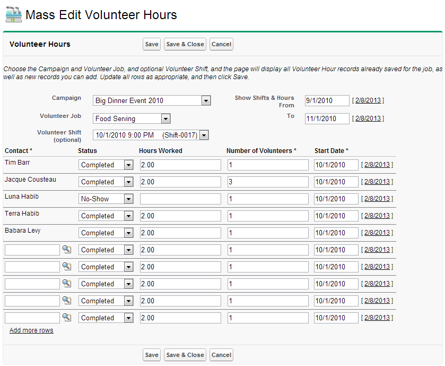Open contact lookup icon in fourth empty row

[67, 300]
